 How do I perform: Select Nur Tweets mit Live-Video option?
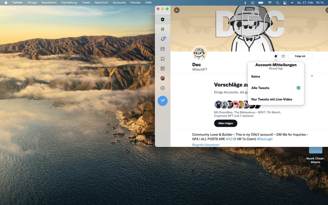coord(276,99)
